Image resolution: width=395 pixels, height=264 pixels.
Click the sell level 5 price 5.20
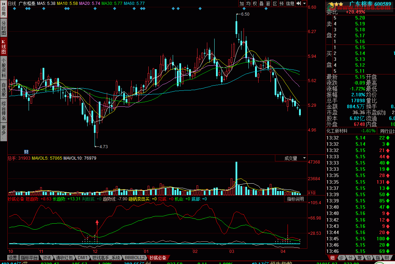pyautogui.click(x=360, y=18)
